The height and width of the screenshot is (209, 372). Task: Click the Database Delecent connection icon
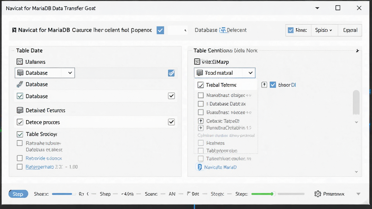click(223, 30)
